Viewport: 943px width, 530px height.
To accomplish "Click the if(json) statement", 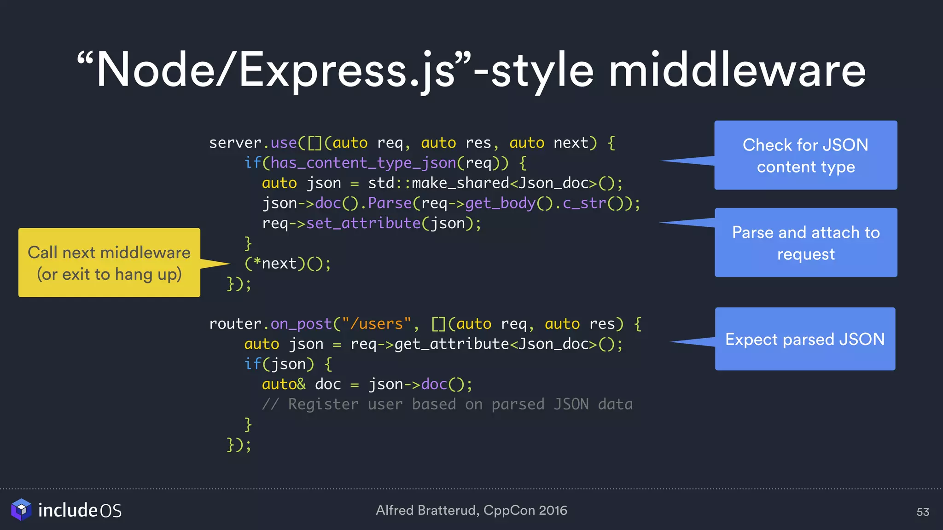I will point(288,364).
